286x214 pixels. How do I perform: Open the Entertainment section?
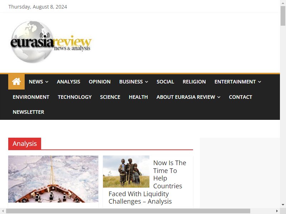[x=235, y=82]
